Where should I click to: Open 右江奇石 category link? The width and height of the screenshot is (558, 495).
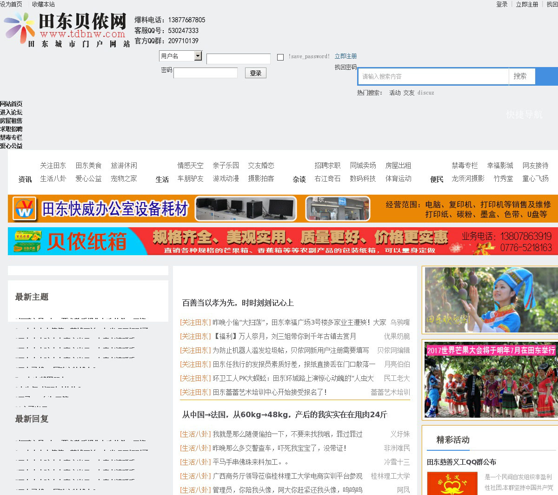(327, 178)
